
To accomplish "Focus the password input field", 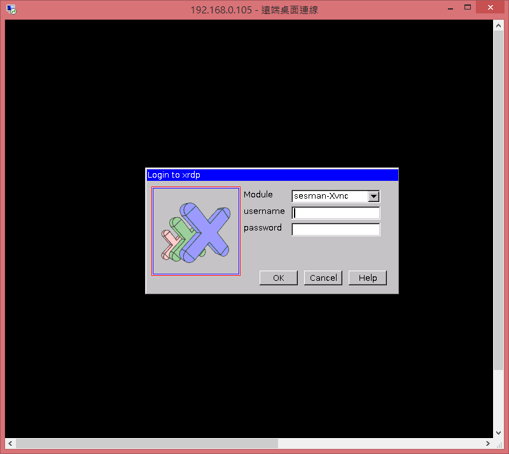I will 336,229.
